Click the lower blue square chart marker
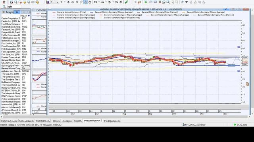254x142 pixels. pos(239,71)
